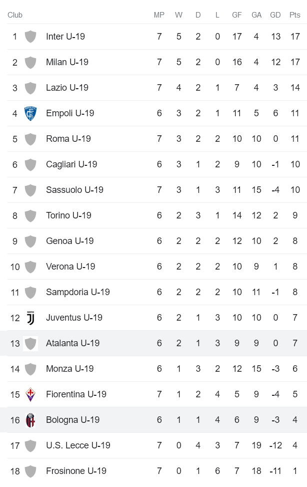Image resolution: width=307 pixels, height=487 pixels.
Task: Click the Frosinone U-19 placeholder shield icon
Action: point(30,471)
